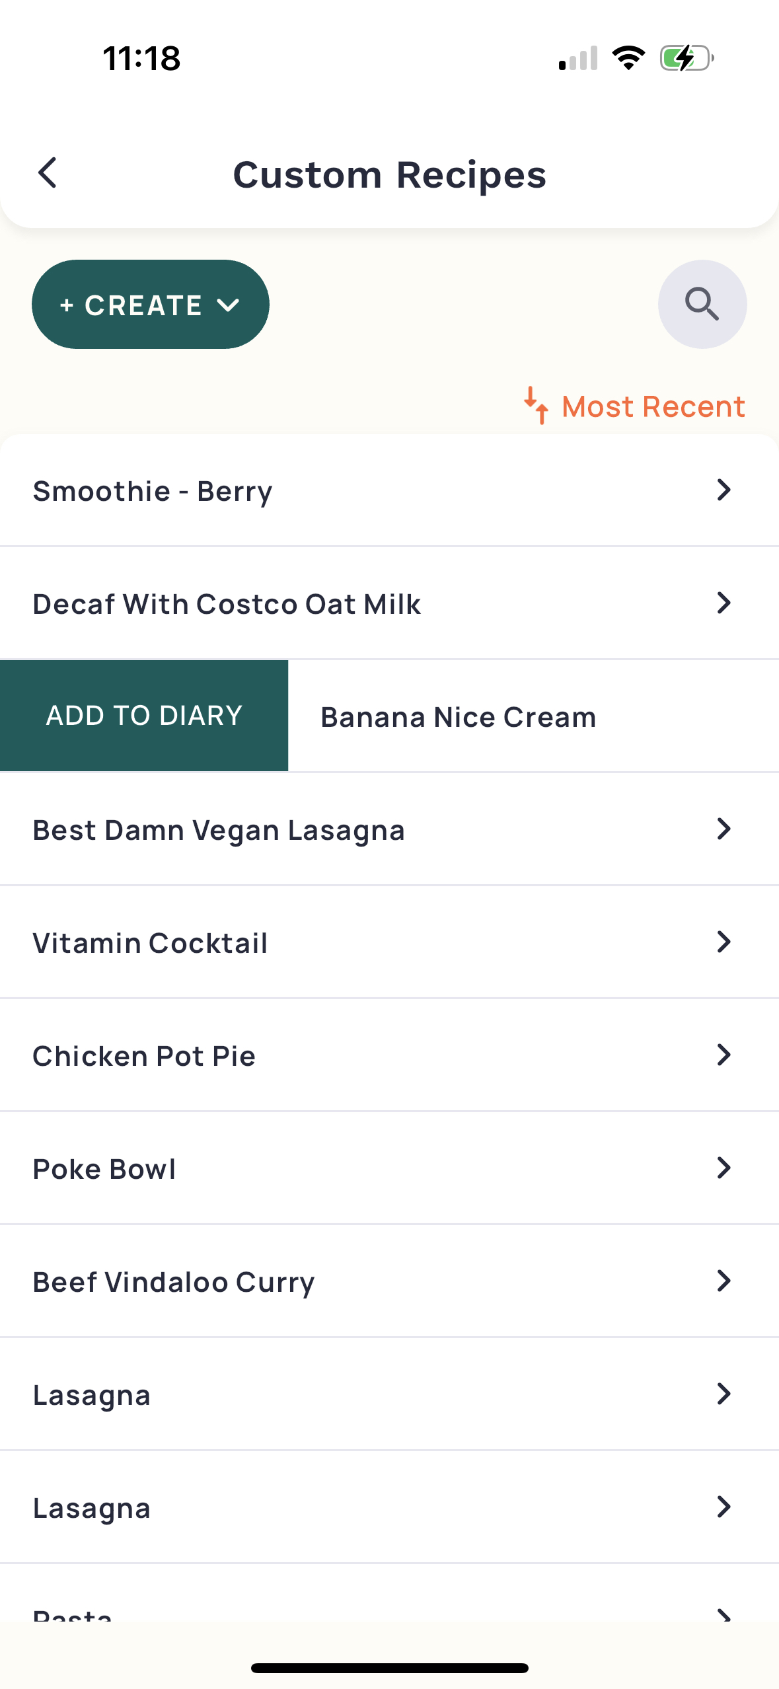Change the Most Recent sort order

click(653, 406)
